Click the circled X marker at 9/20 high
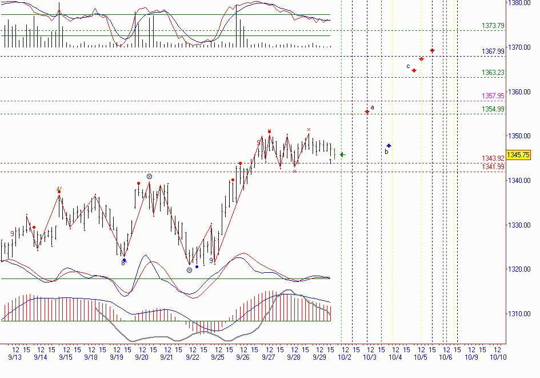 [x=149, y=177]
